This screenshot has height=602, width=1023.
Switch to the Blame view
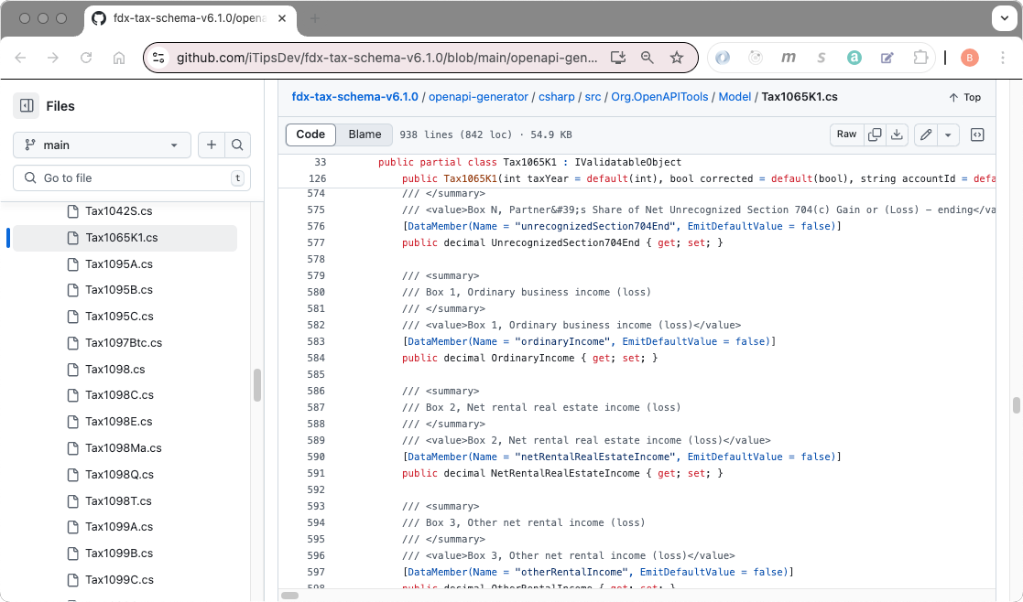(x=364, y=134)
